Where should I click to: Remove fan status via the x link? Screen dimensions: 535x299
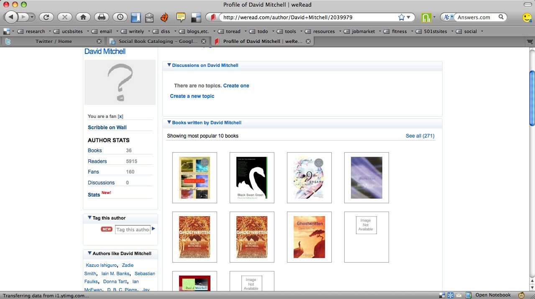(x=120, y=116)
